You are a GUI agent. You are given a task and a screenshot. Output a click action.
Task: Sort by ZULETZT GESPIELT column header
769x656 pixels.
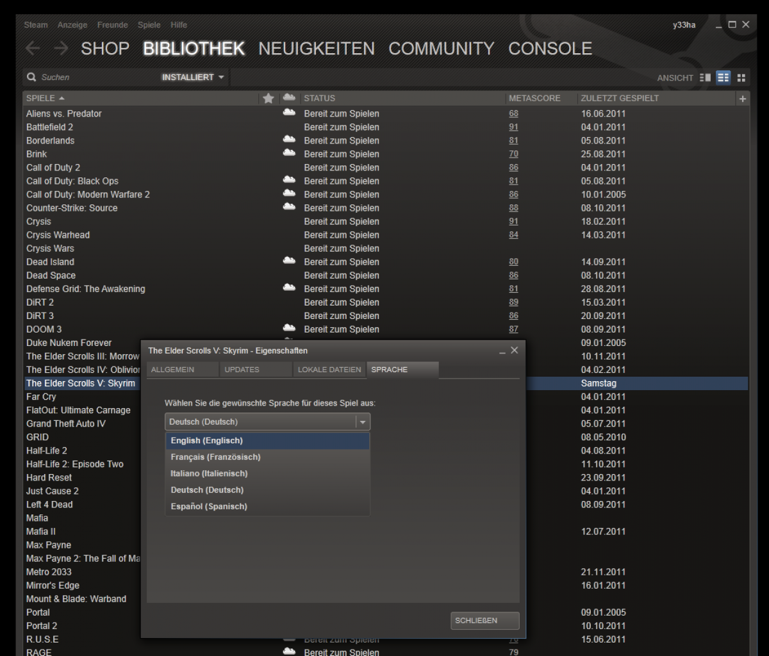point(657,99)
